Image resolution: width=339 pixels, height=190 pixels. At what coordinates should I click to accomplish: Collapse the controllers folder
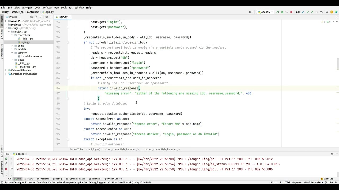12,35
